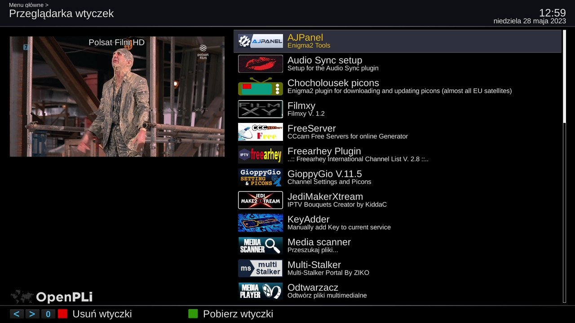Select Multi-Stalker title text
Viewport: 575px width, 323px height.
coord(314,265)
